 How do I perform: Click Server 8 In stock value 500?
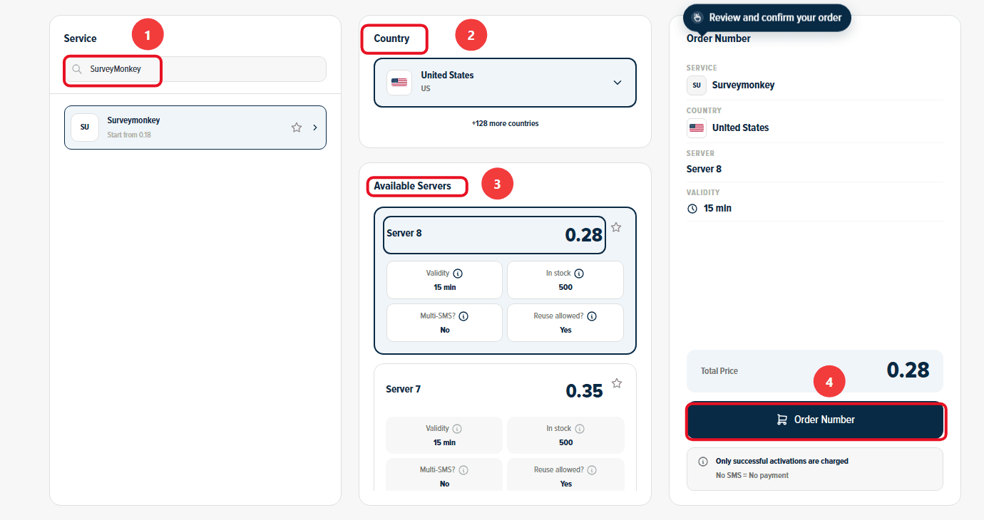click(x=565, y=287)
